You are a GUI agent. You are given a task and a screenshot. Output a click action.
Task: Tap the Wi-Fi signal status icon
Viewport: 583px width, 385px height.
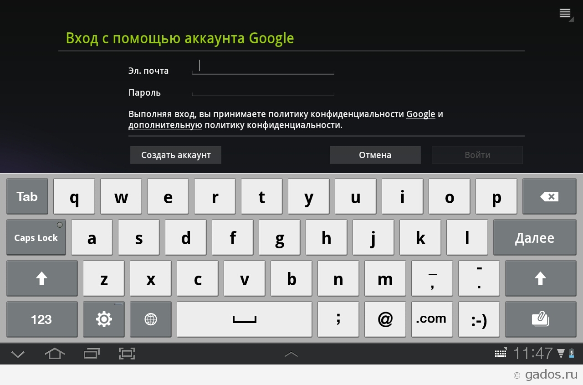click(561, 353)
